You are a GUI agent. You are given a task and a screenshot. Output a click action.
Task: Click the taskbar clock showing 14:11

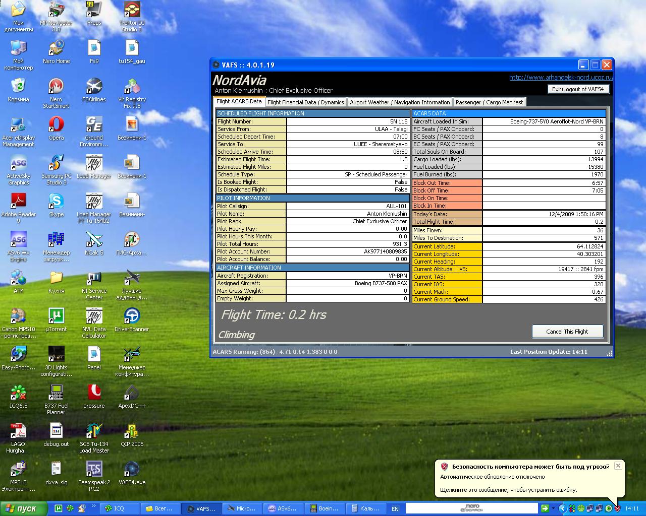(x=632, y=509)
